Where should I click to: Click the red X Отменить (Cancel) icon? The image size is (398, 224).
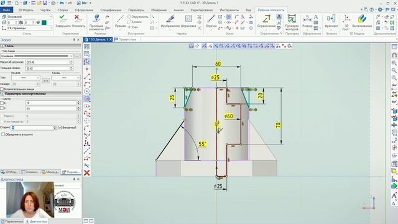[77, 17]
